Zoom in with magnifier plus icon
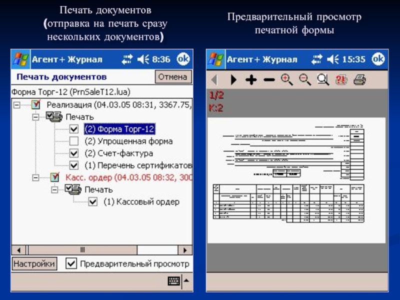The width and height of the screenshot is (400, 300). (x=286, y=79)
